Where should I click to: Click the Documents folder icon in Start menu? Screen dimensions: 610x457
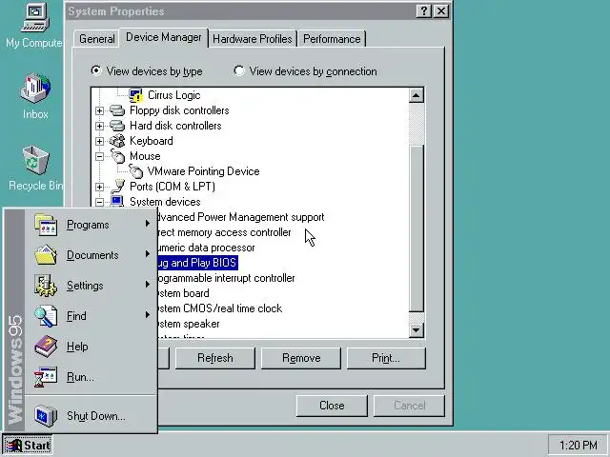click(46, 255)
